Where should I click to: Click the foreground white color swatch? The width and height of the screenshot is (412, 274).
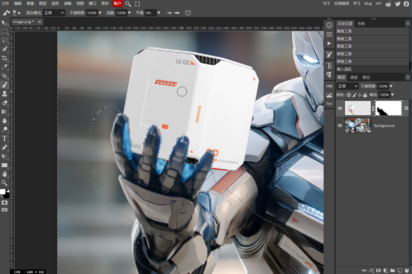coord(3,192)
